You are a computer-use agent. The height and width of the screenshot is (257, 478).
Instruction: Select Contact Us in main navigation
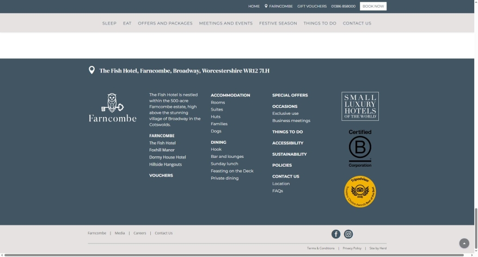(x=357, y=23)
